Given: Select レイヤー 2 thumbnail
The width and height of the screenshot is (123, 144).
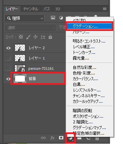Looking at the screenshot, I should (20, 48).
